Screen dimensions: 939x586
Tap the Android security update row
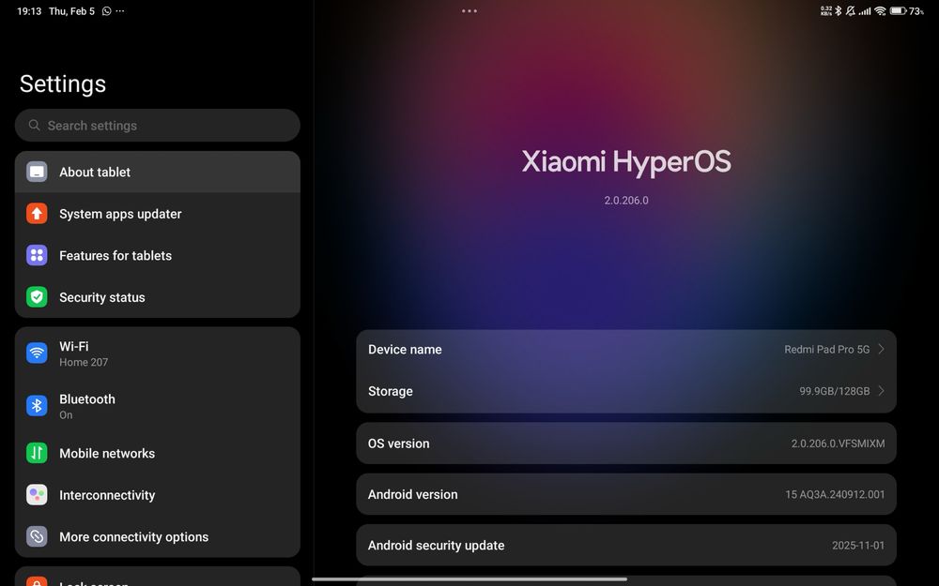pos(625,546)
